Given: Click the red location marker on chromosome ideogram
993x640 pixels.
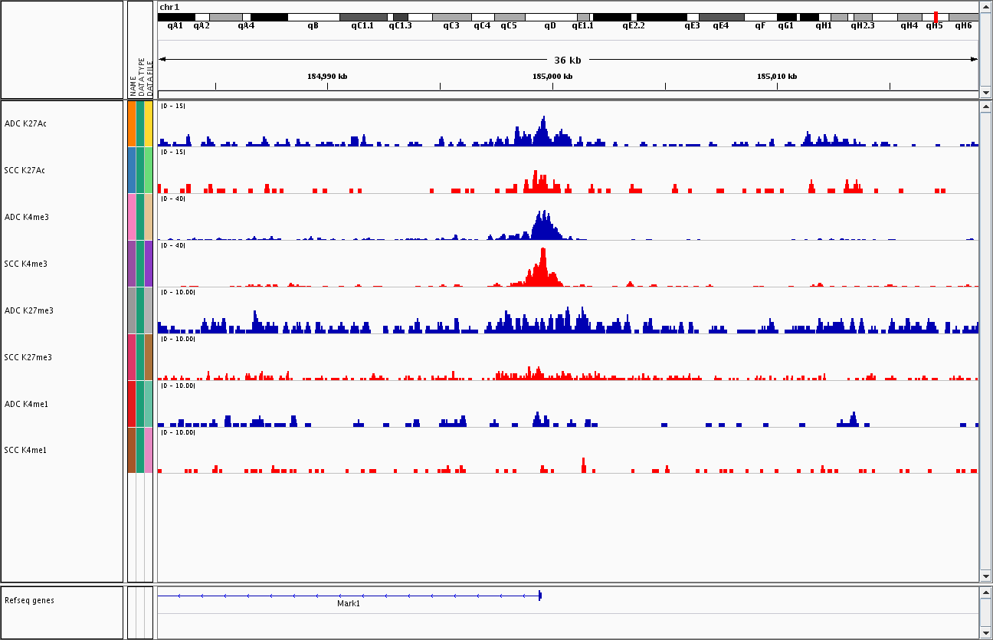Looking at the screenshot, I should click(x=936, y=16).
